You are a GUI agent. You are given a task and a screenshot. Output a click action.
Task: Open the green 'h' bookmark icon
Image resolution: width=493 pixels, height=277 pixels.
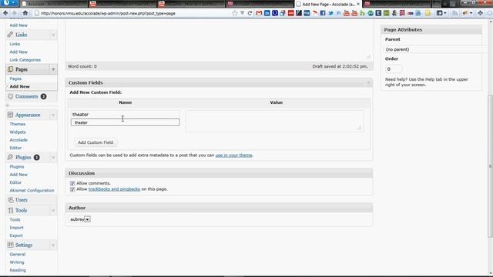[363, 13]
